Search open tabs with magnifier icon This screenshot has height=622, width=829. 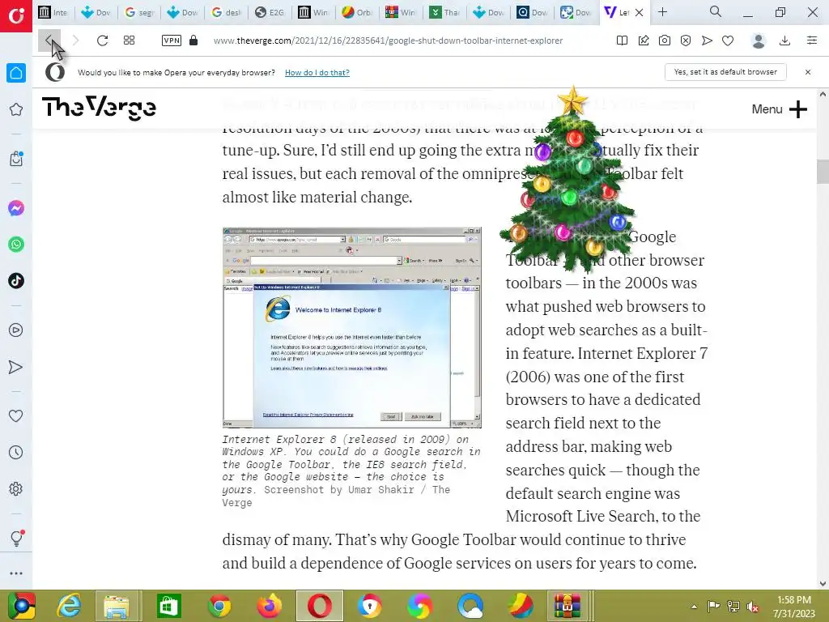pos(716,11)
